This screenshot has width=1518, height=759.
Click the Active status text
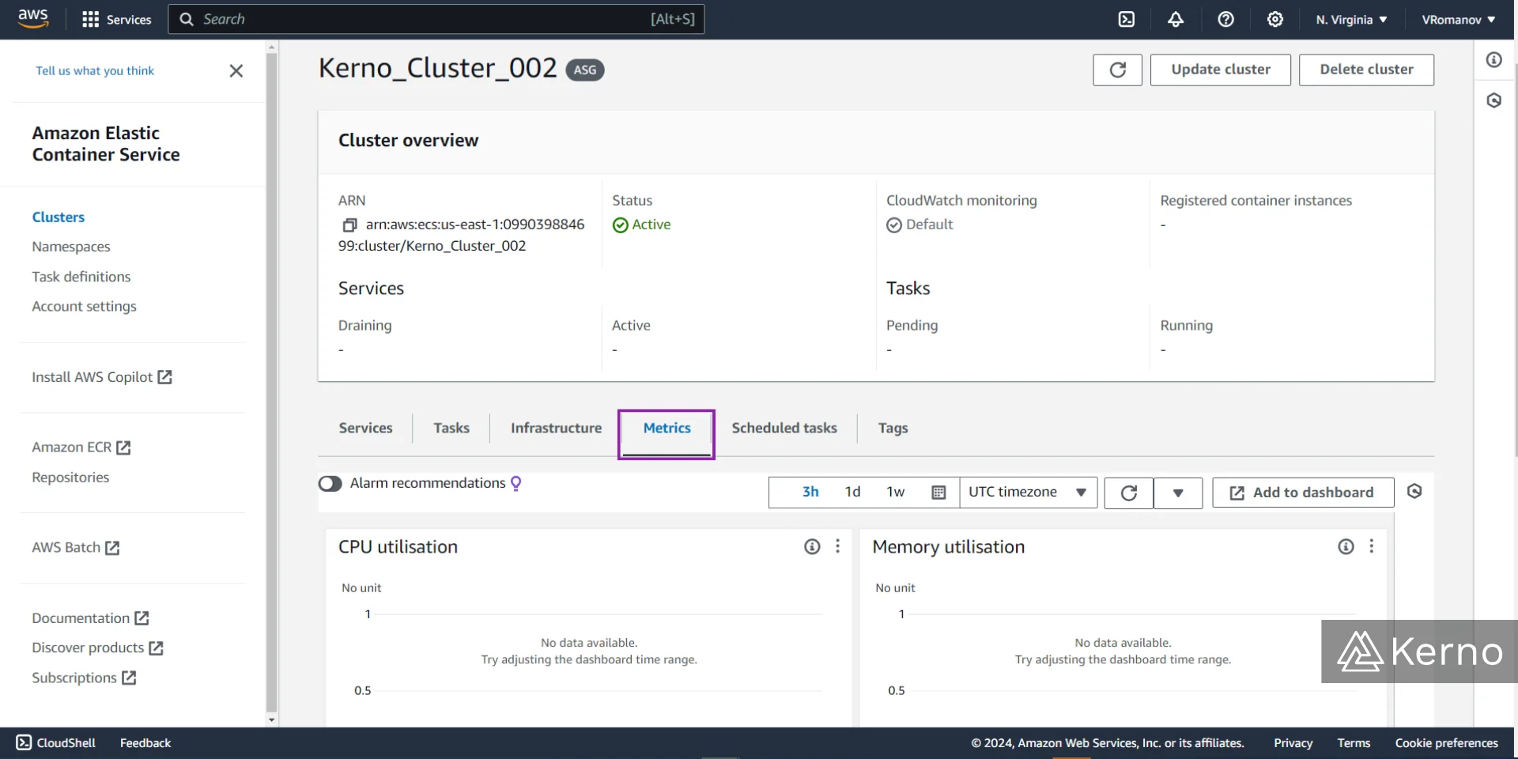pos(651,225)
